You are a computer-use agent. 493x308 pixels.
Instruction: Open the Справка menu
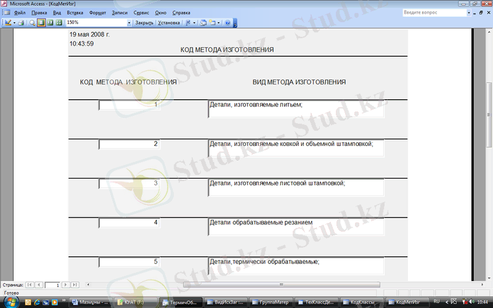tap(181, 13)
